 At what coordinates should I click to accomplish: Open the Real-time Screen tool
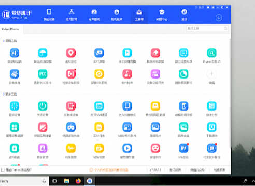point(99,53)
